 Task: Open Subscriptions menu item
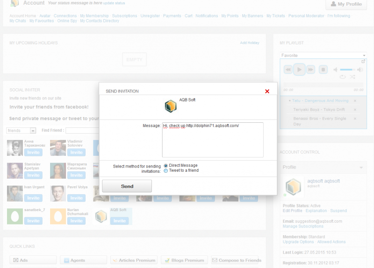(124, 16)
